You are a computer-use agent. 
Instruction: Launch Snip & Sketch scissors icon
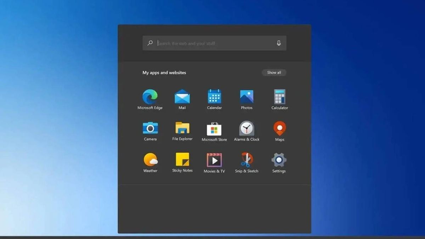246,160
